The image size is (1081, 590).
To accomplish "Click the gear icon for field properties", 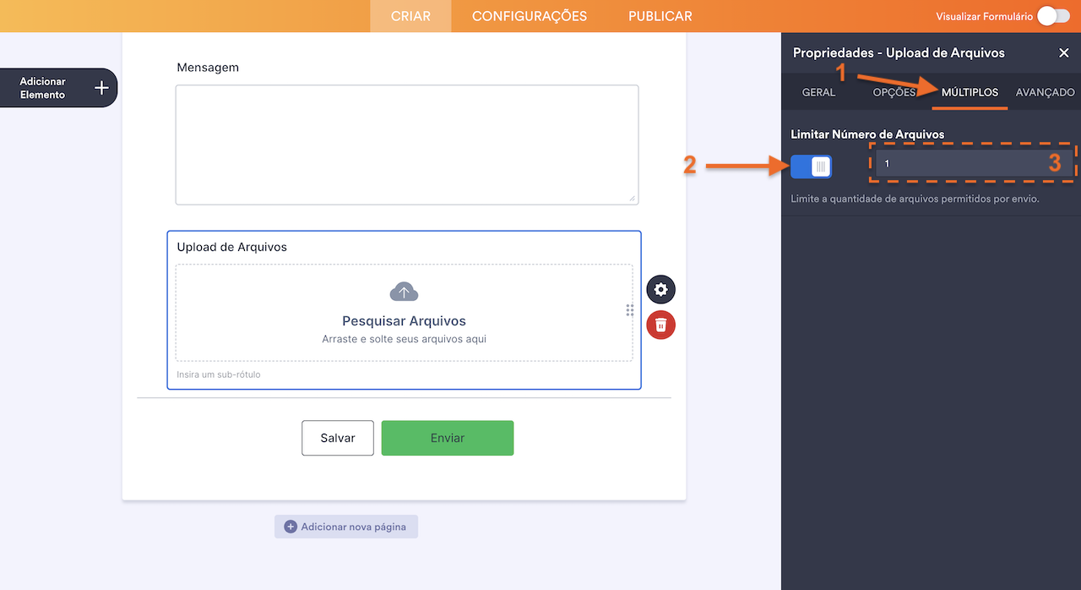I will [660, 290].
